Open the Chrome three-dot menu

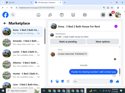(x=122, y=8)
